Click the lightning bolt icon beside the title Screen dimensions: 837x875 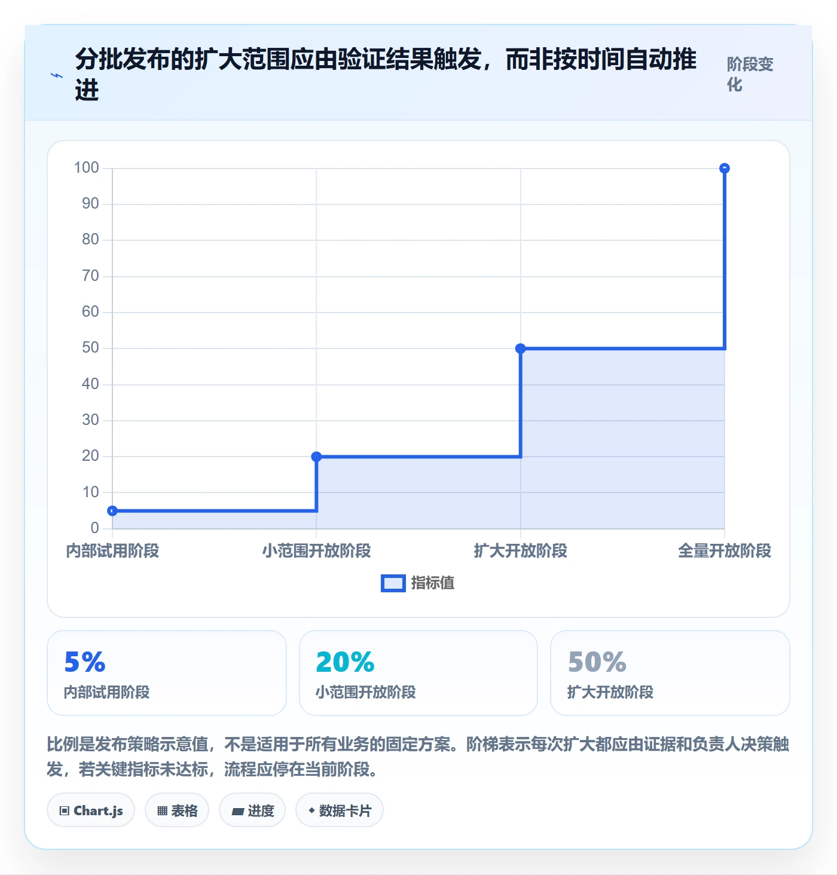[x=57, y=75]
